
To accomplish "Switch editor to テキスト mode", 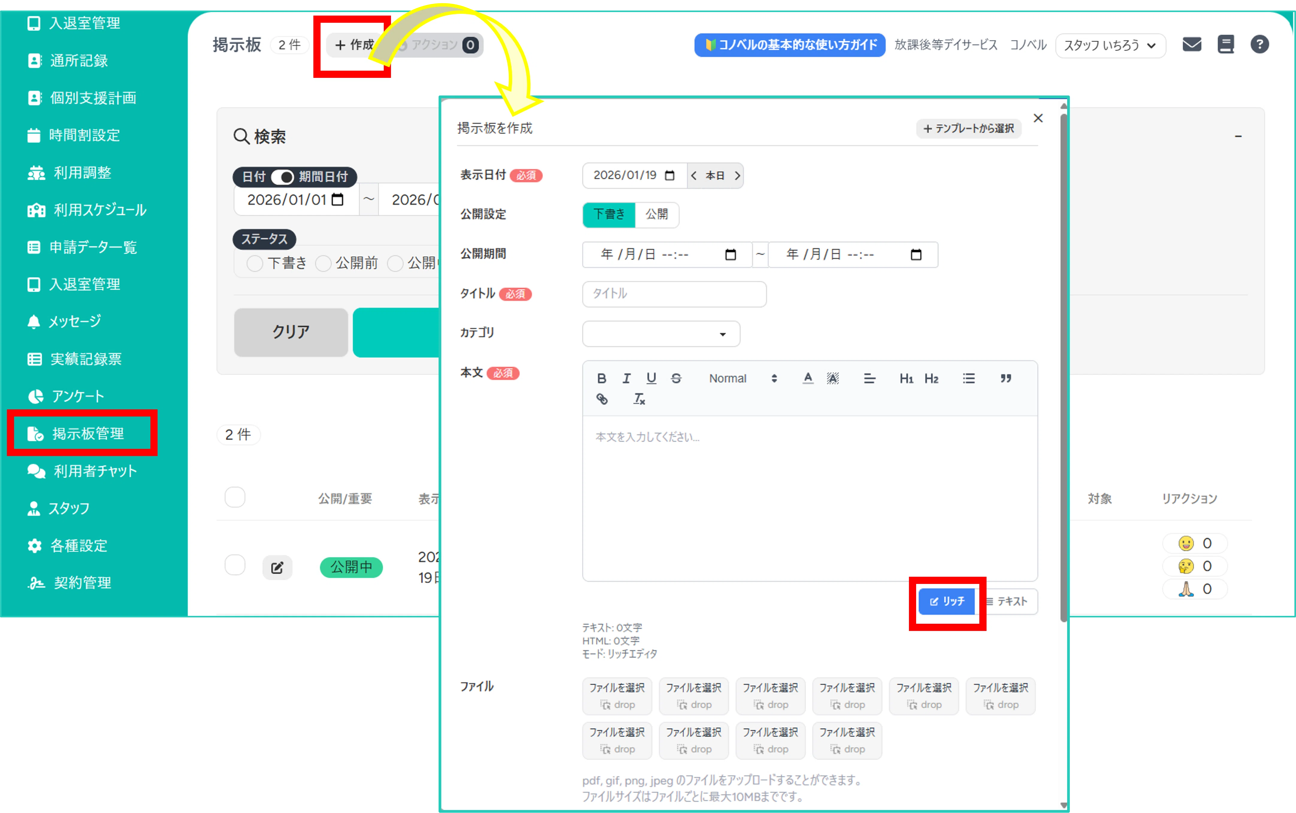I will click(1007, 601).
